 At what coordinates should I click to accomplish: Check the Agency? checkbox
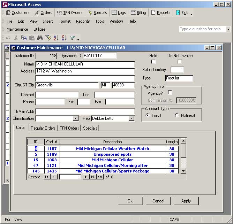pos(170,92)
